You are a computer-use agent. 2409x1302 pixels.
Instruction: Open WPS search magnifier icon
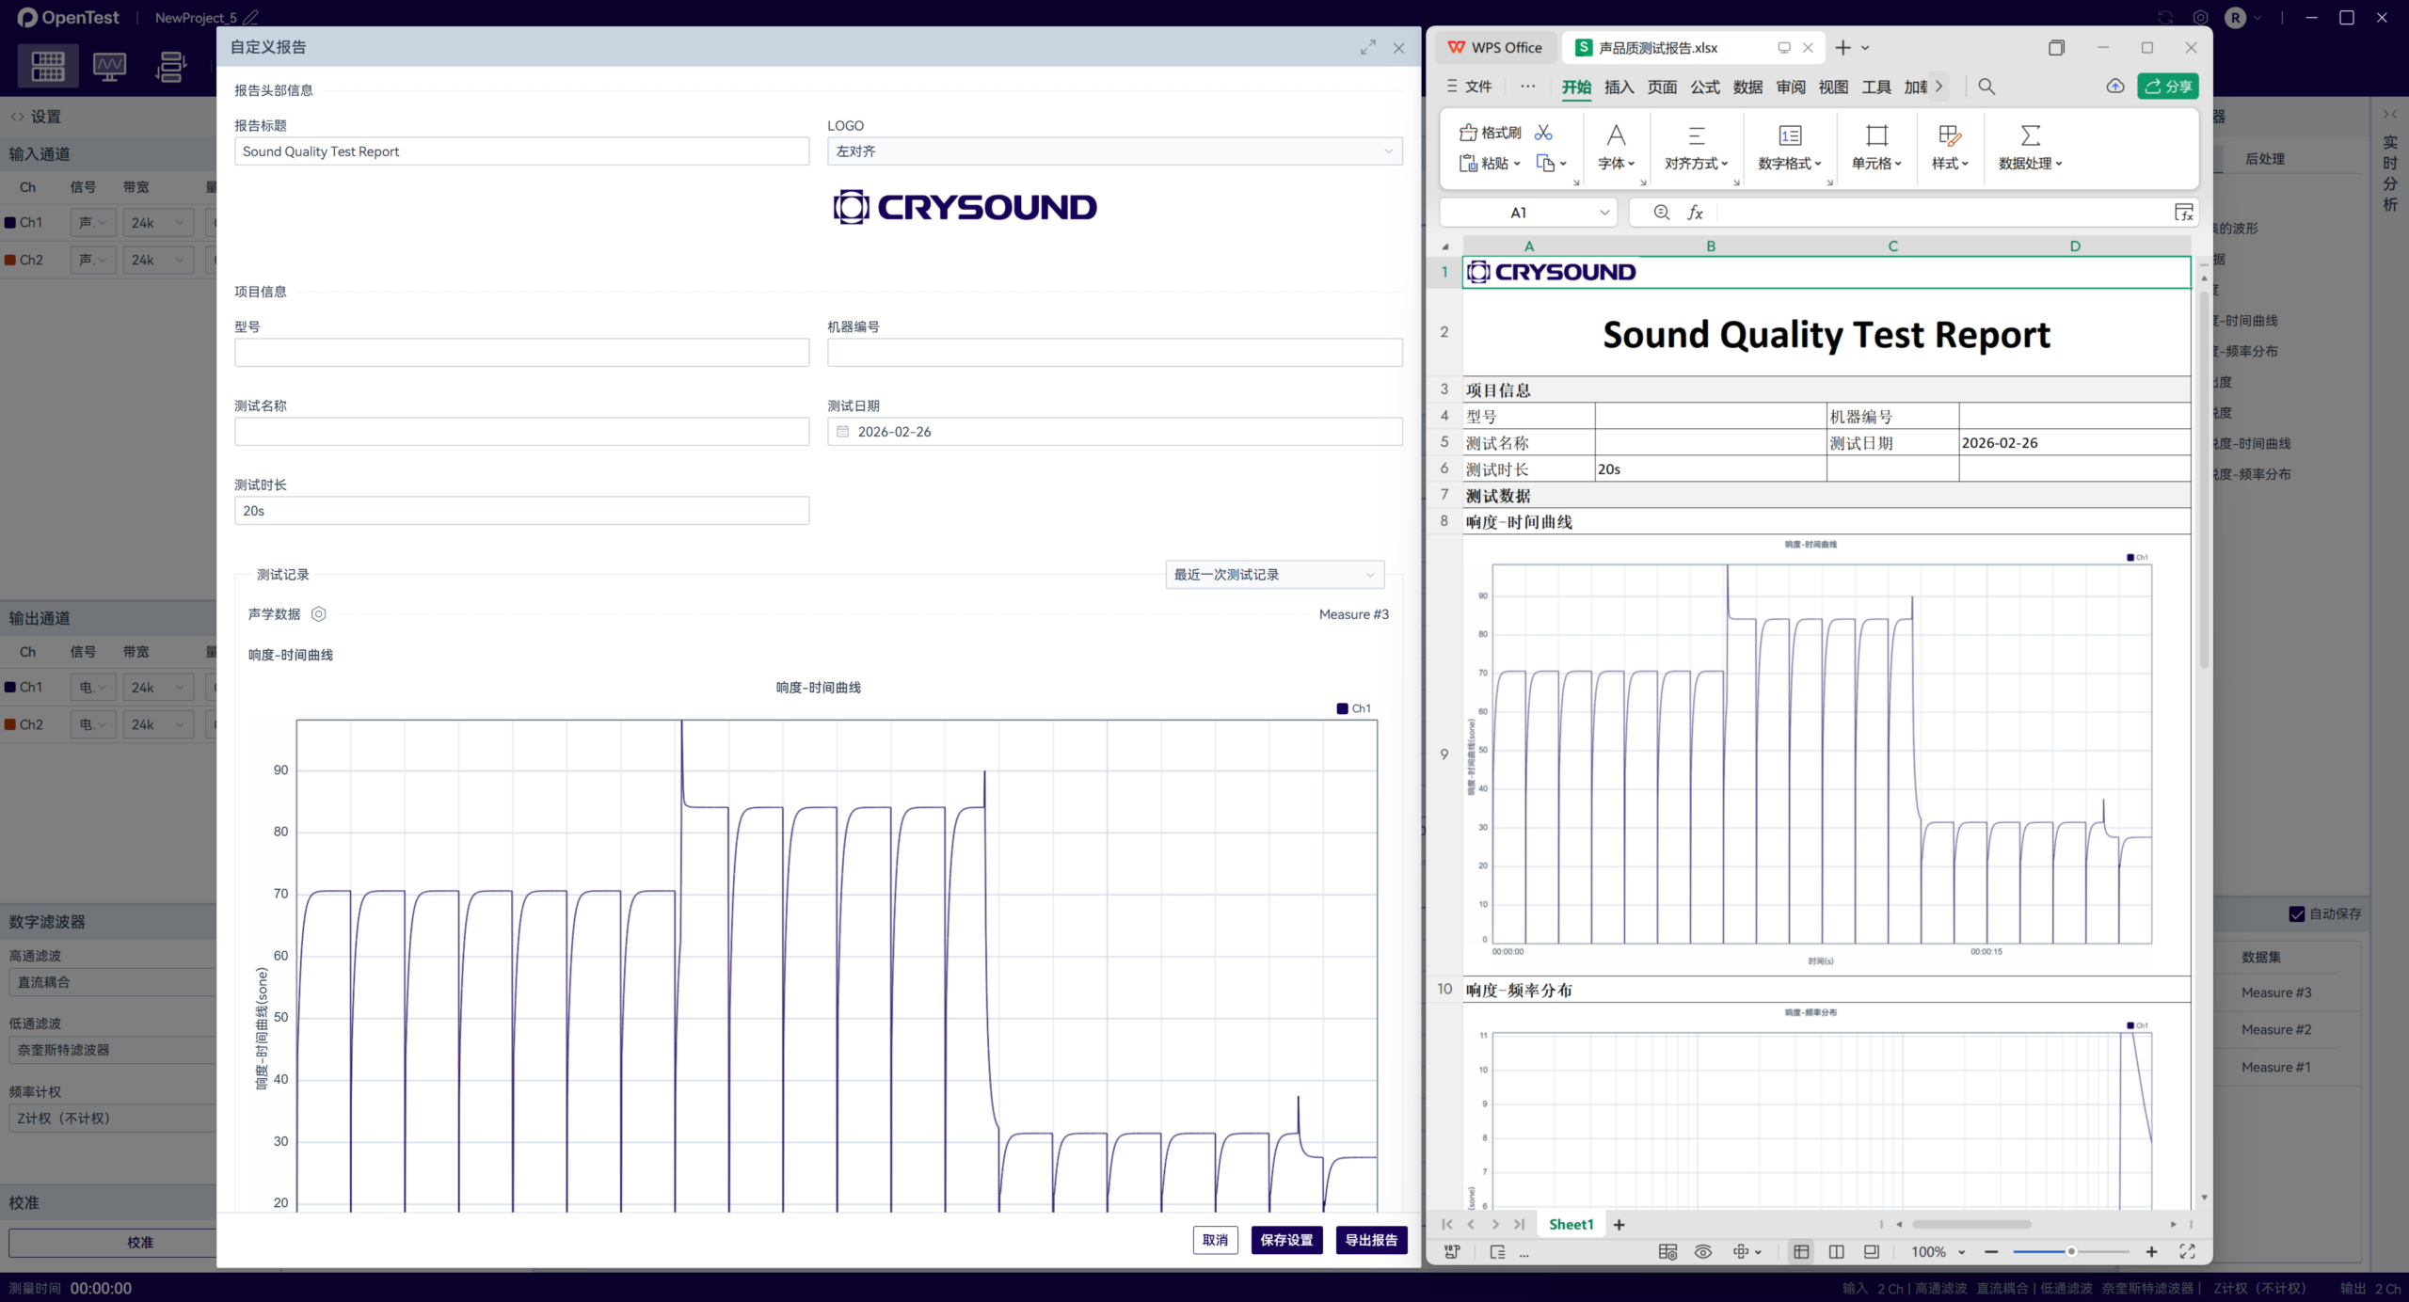click(x=1986, y=87)
